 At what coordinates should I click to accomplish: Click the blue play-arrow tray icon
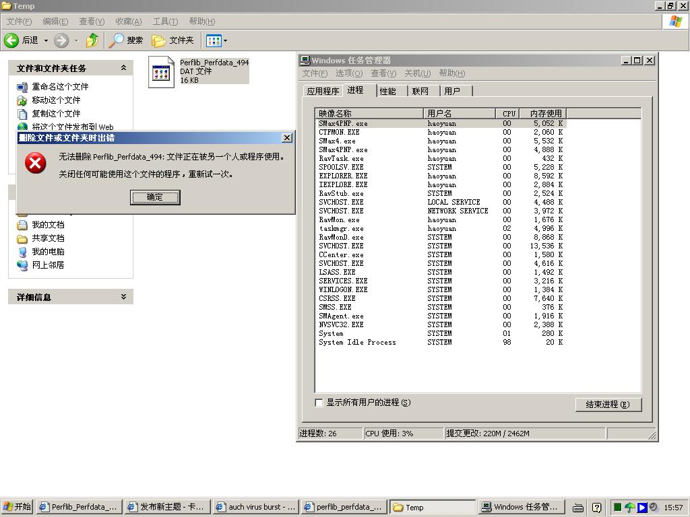[x=641, y=508]
